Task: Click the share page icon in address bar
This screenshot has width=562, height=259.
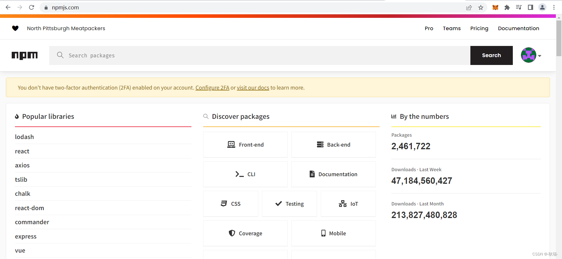Action: [x=469, y=8]
